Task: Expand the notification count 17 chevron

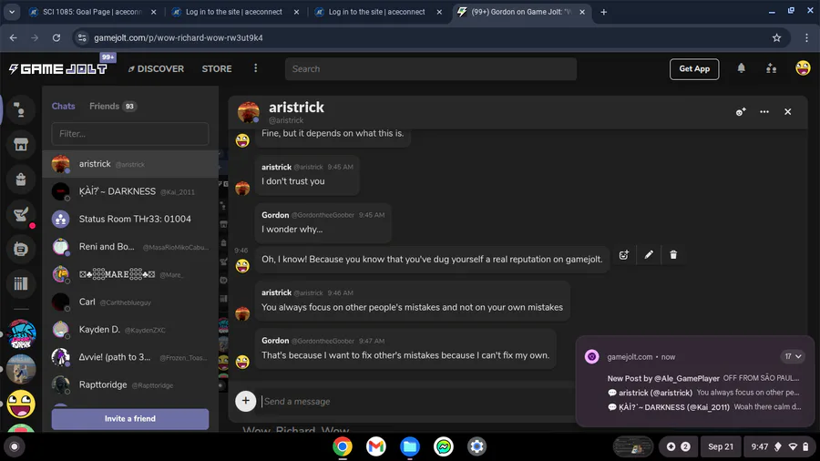Action: 793,356
